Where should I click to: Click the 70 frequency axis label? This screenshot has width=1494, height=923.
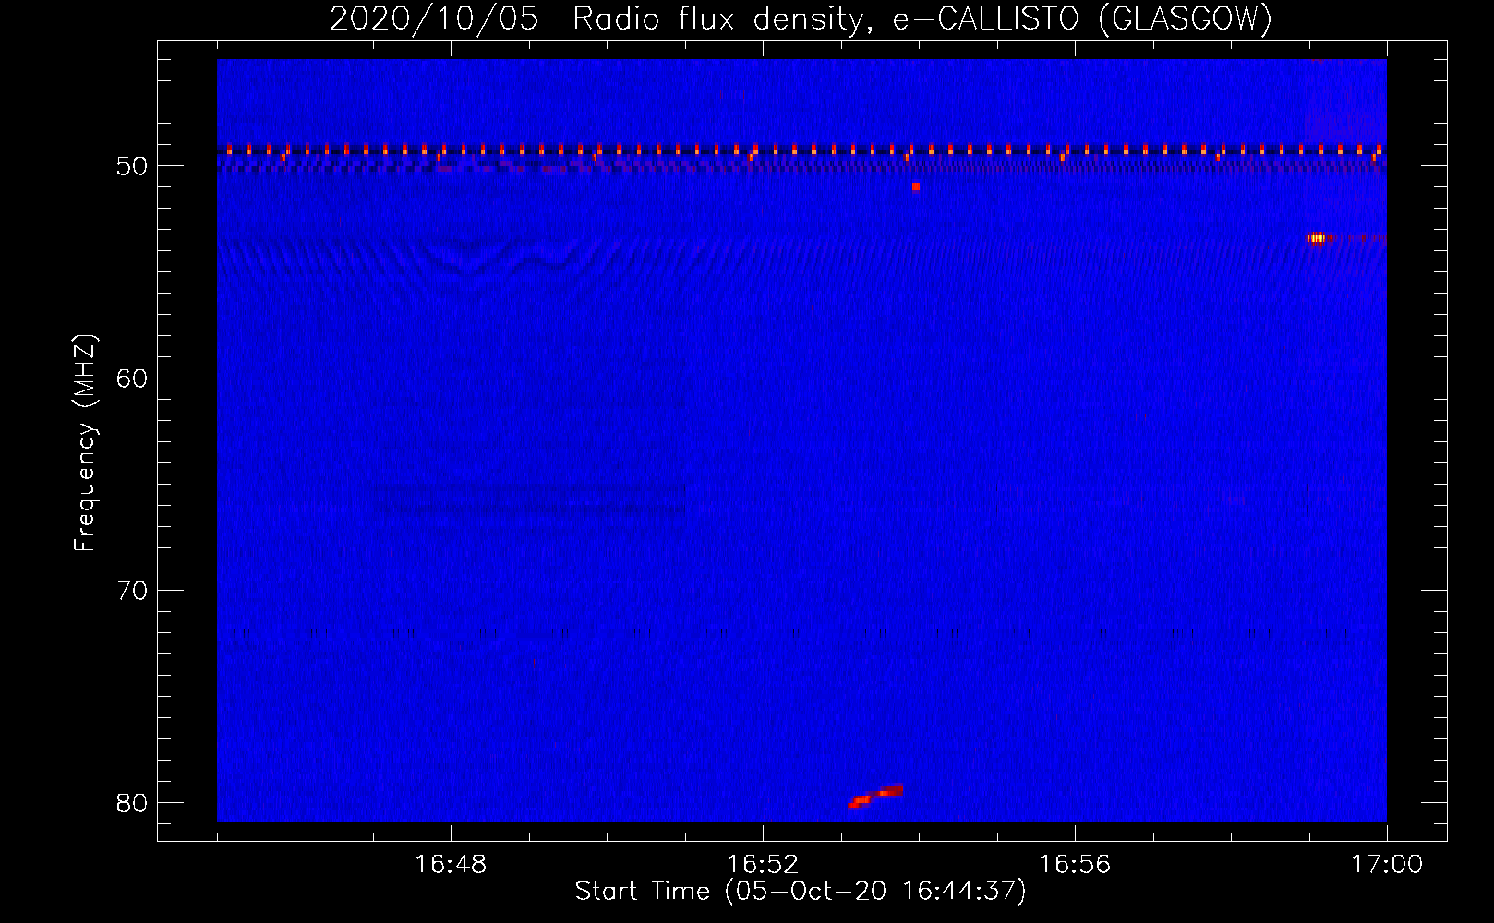tap(133, 591)
